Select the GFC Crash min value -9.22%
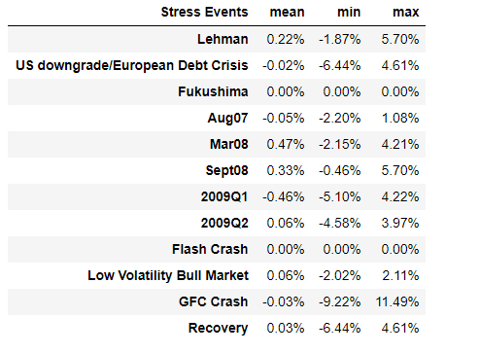Image resolution: width=480 pixels, height=353 pixels. [x=340, y=301]
